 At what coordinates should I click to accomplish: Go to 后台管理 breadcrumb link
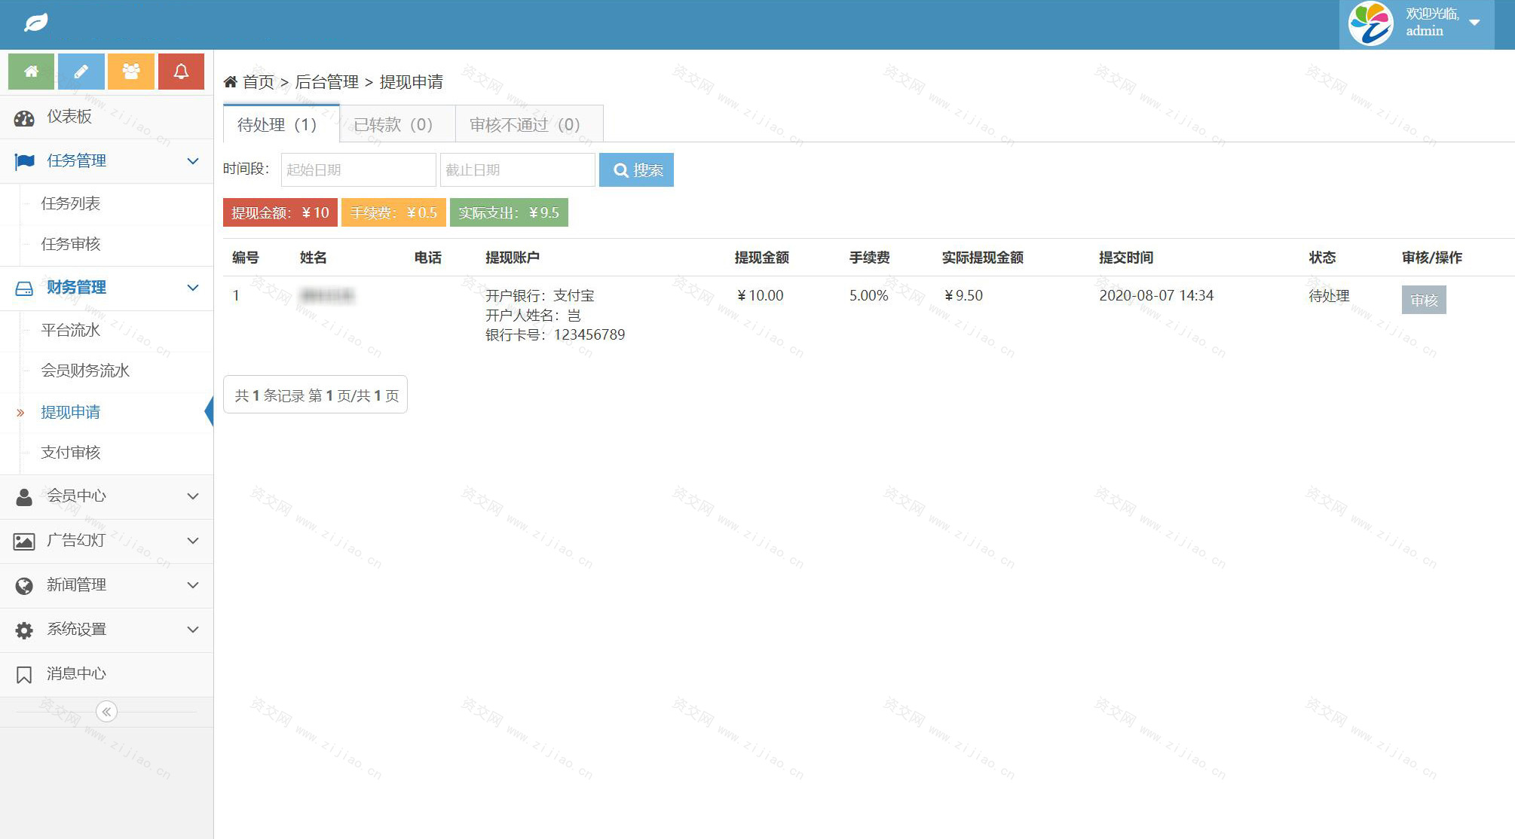(326, 81)
